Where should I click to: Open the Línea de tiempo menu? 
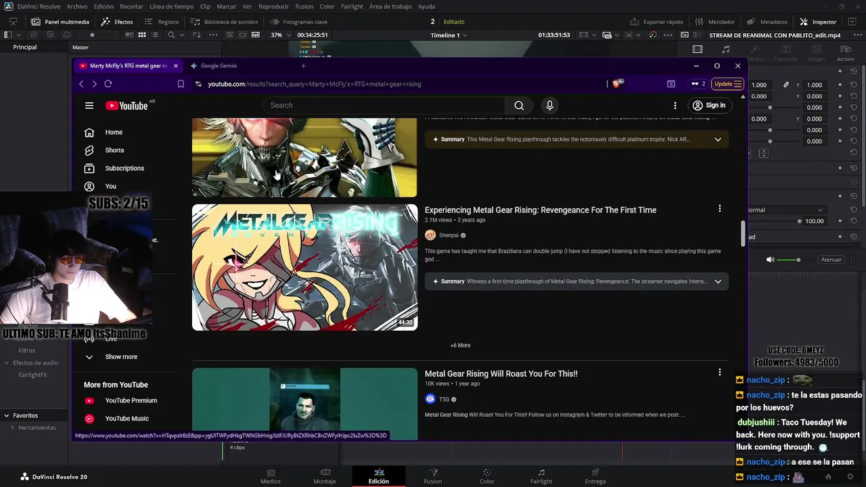(171, 6)
